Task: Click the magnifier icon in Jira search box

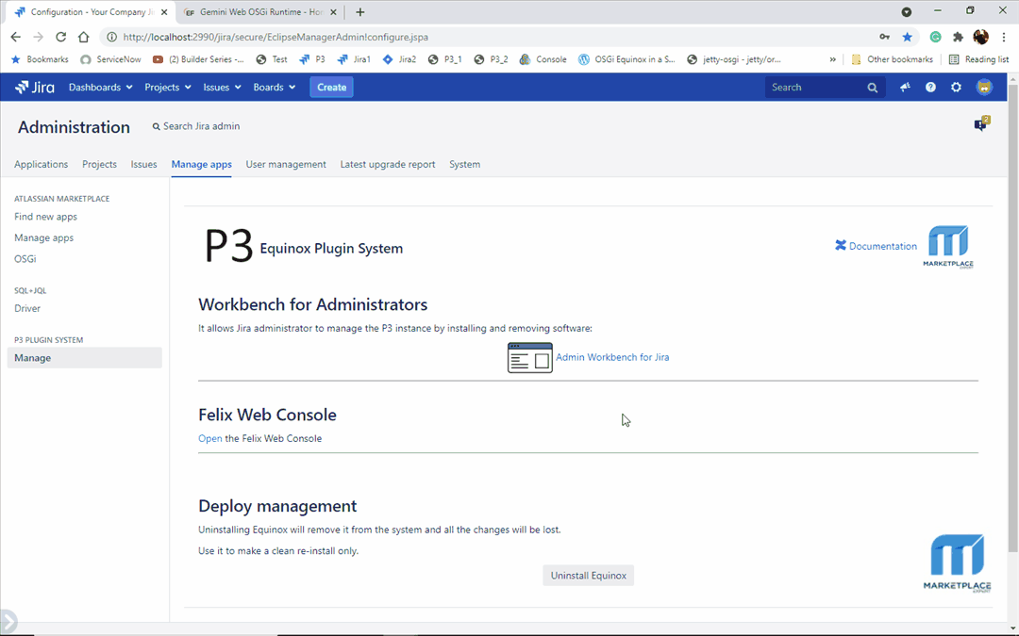Action: point(872,88)
